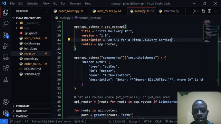Open the Help menu
This screenshot has height=124, width=221.
[88, 3]
